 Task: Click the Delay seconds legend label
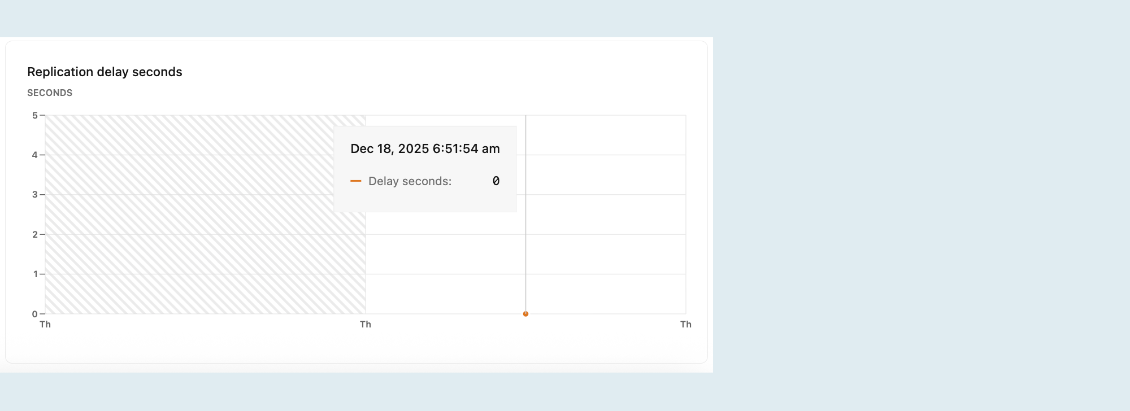coord(410,181)
